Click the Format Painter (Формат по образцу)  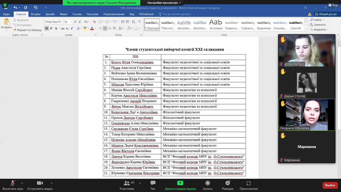[27, 30]
